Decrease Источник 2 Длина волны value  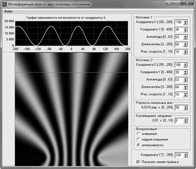185,89
